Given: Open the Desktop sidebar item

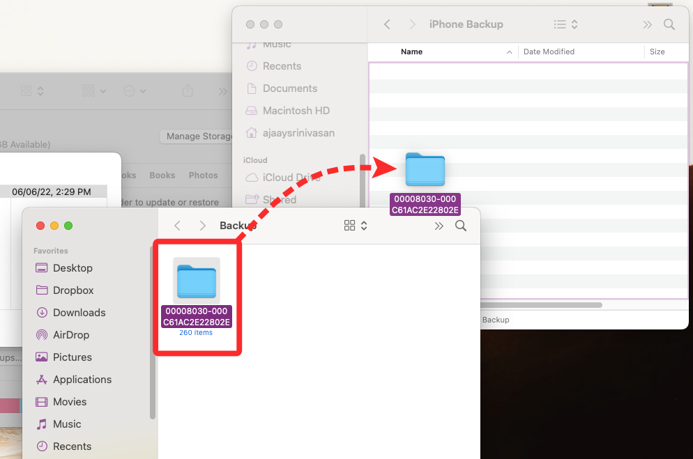Looking at the screenshot, I should 64,268.
